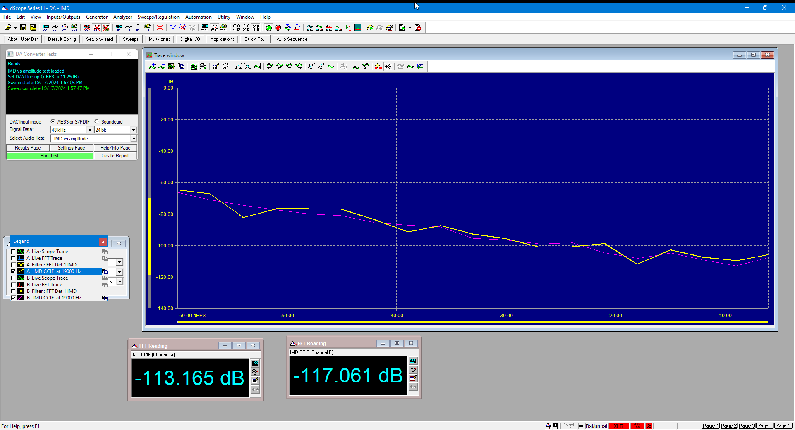
Task: Open the 48 kHz sample rate dropdown
Action: (x=90, y=130)
